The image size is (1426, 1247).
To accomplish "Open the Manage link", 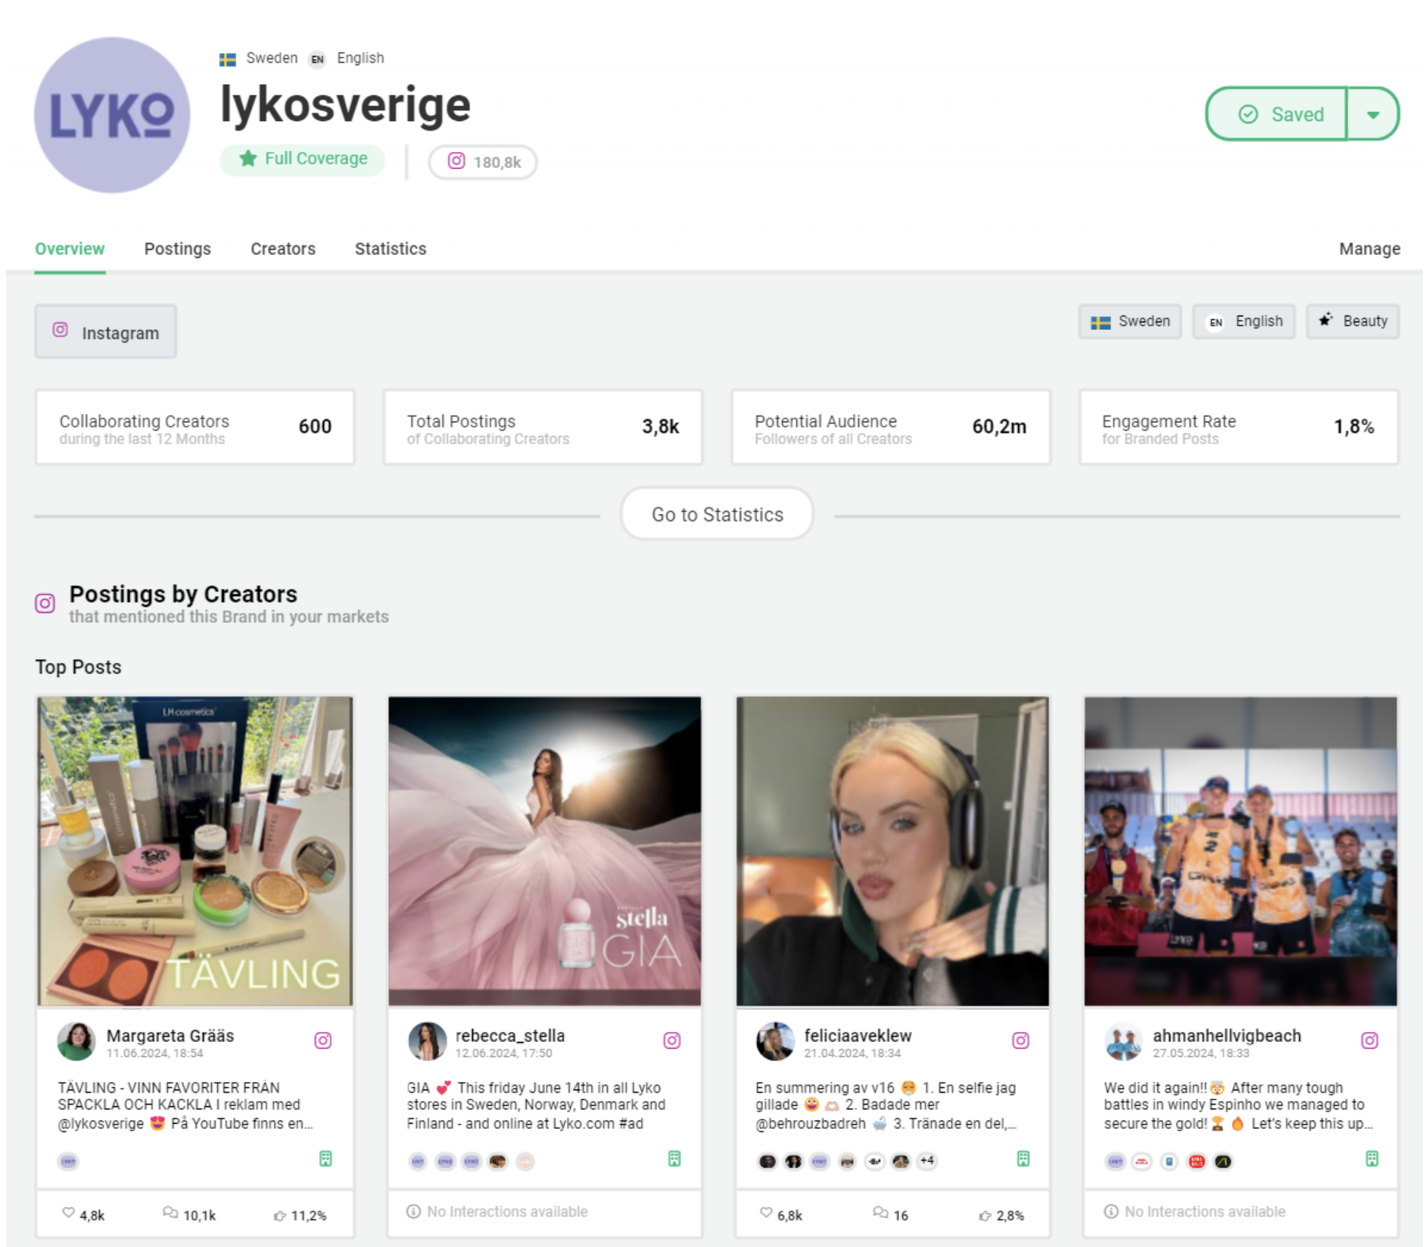I will (x=1369, y=248).
